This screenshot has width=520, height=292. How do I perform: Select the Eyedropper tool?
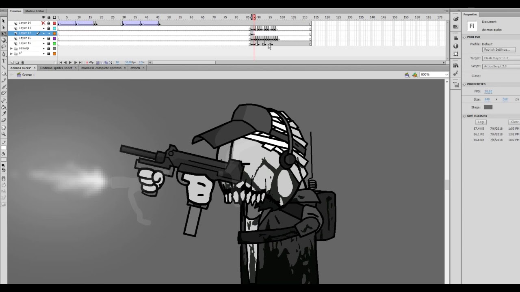[x=4, y=114]
